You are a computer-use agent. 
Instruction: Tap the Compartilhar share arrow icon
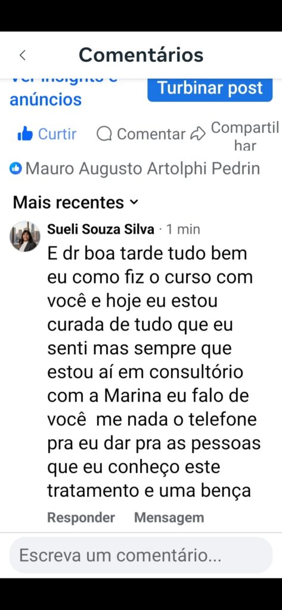pos(198,134)
